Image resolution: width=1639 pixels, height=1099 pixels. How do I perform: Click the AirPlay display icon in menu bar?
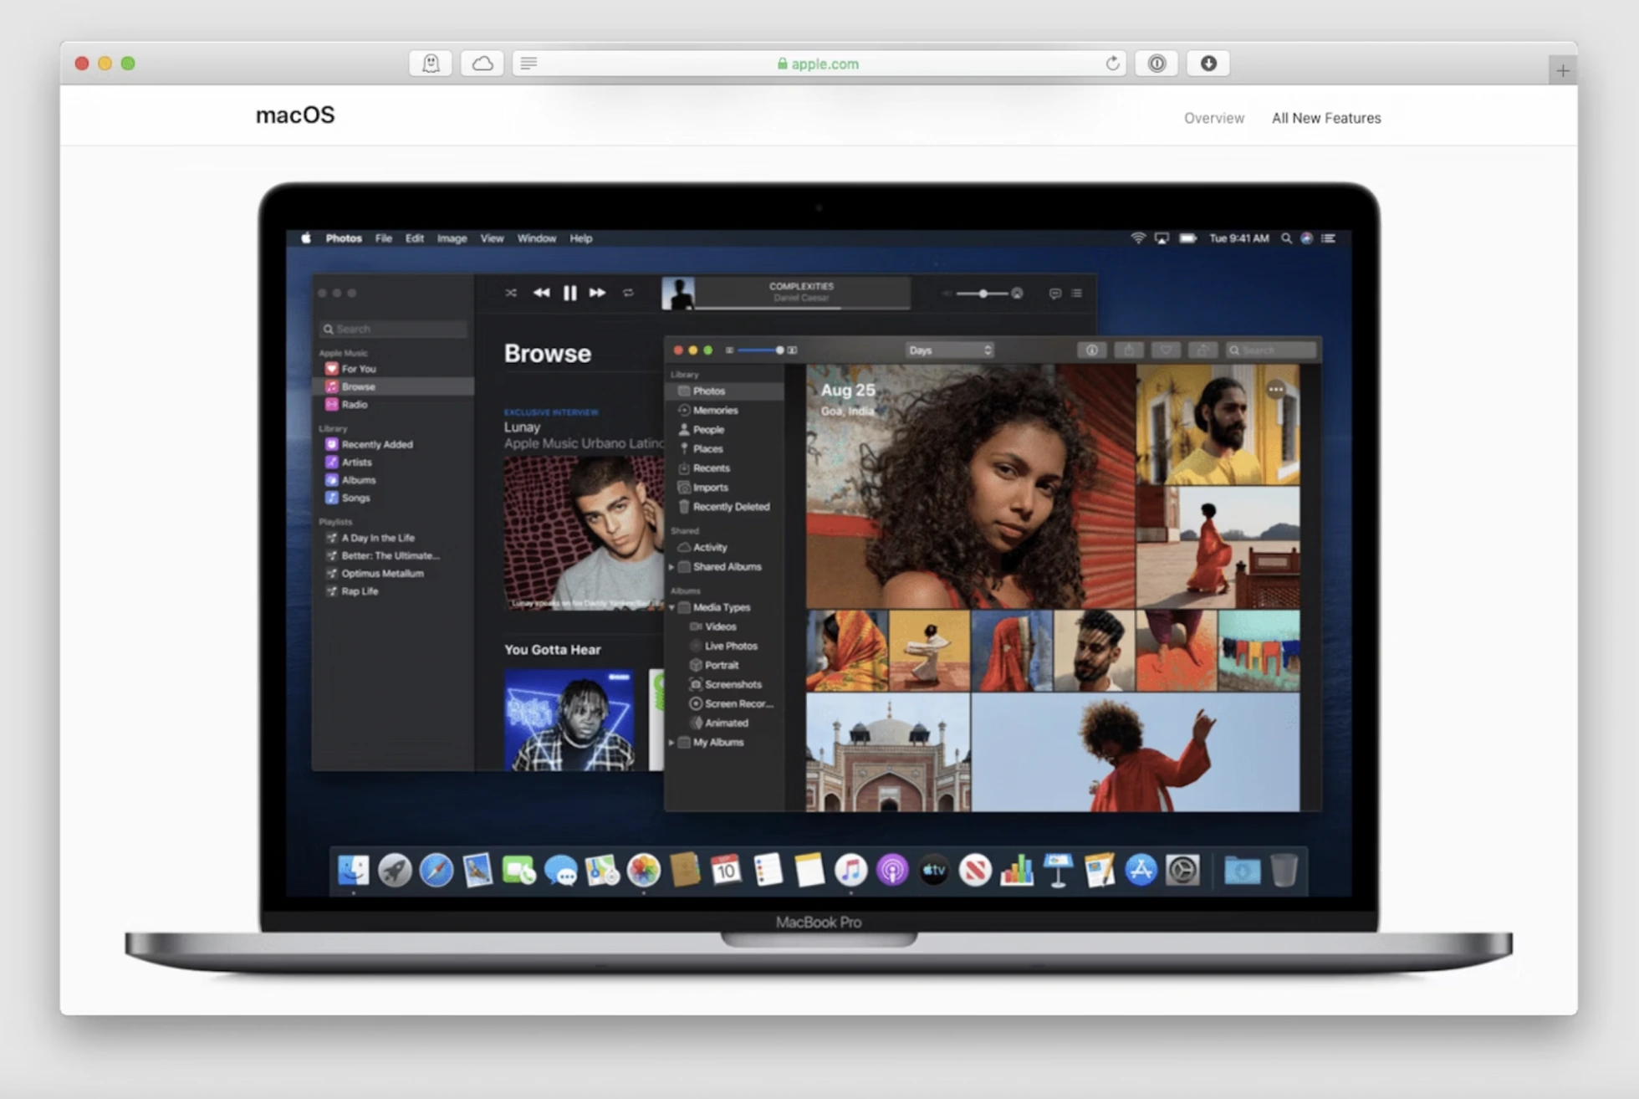tap(1162, 238)
